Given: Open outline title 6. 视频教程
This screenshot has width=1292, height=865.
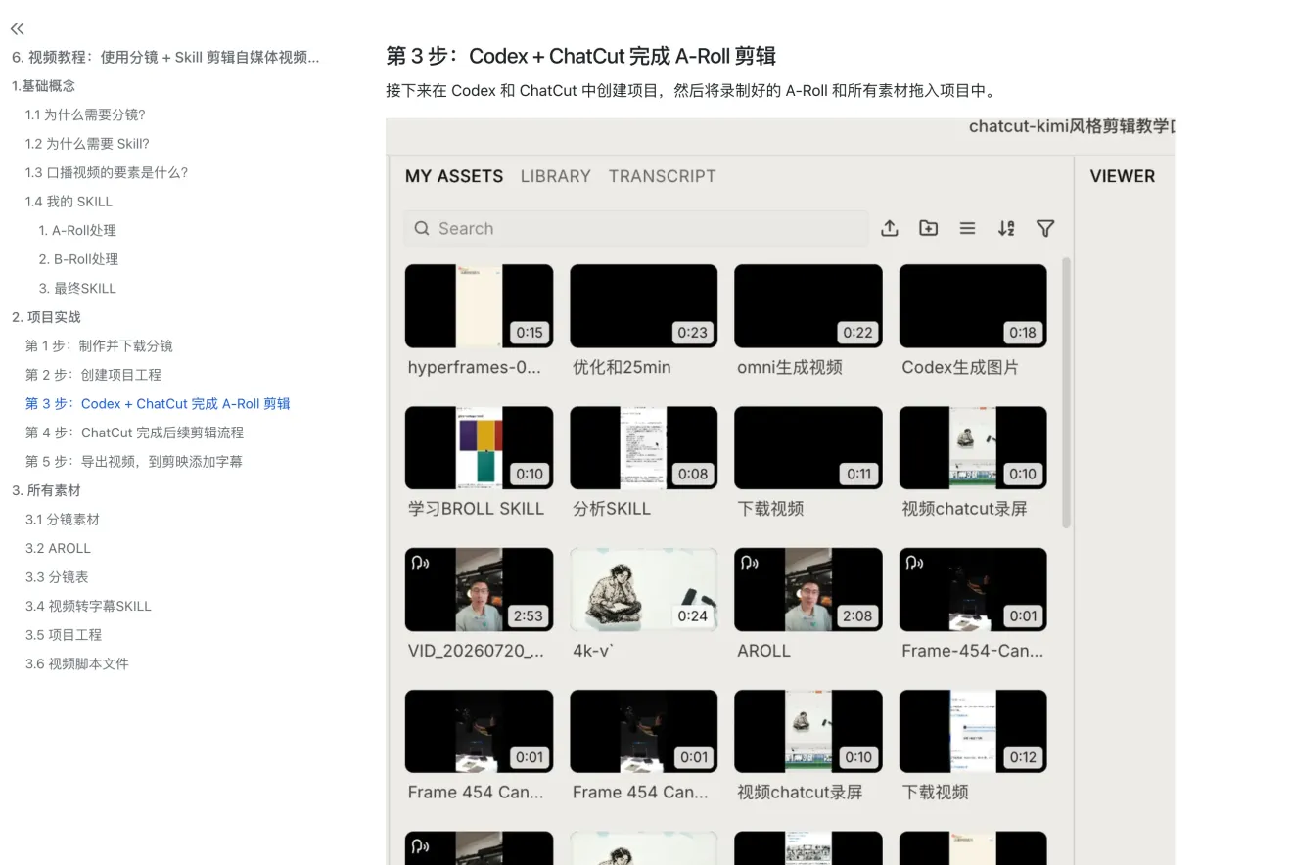Looking at the screenshot, I should [x=165, y=57].
